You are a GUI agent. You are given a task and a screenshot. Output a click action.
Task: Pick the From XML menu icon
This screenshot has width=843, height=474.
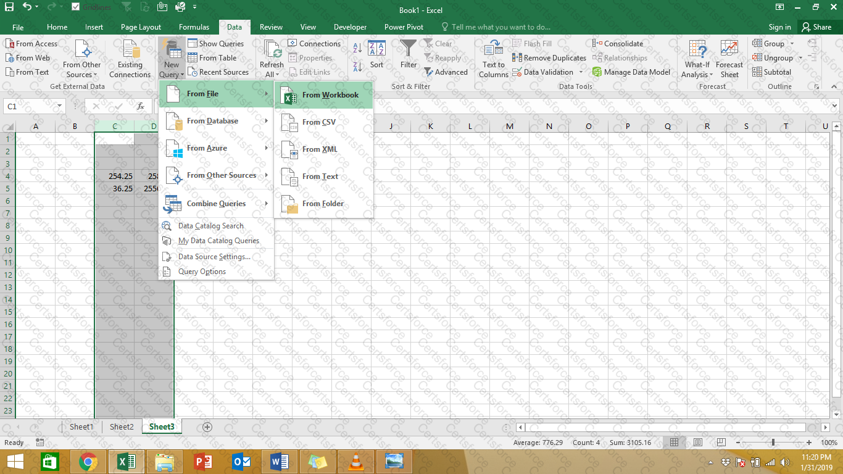(290, 149)
